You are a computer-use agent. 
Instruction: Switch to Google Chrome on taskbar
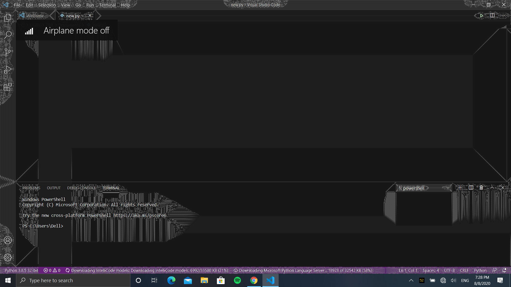[254, 280]
